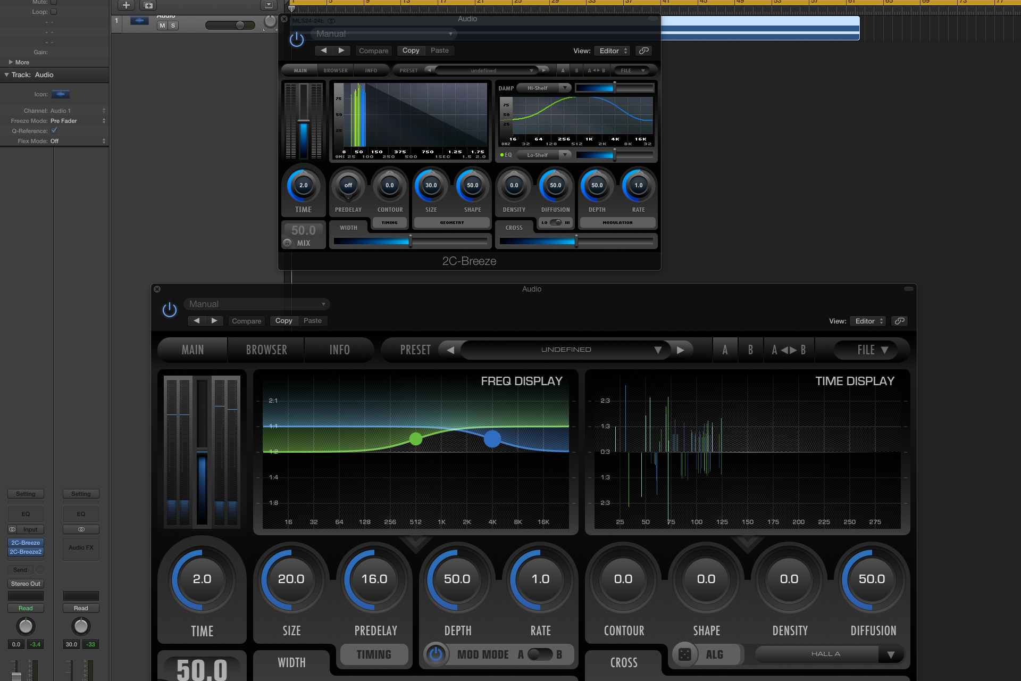Image resolution: width=1021 pixels, height=681 pixels.
Task: Switch to MAIN tab in 2C-Breeze2
Action: 193,350
